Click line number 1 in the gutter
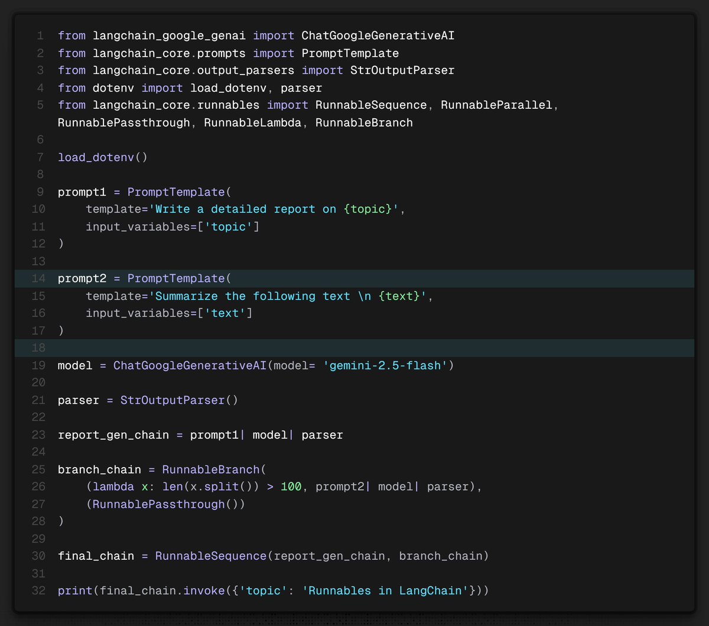 point(41,36)
